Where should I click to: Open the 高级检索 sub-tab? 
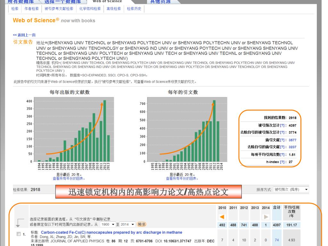click(x=114, y=9)
